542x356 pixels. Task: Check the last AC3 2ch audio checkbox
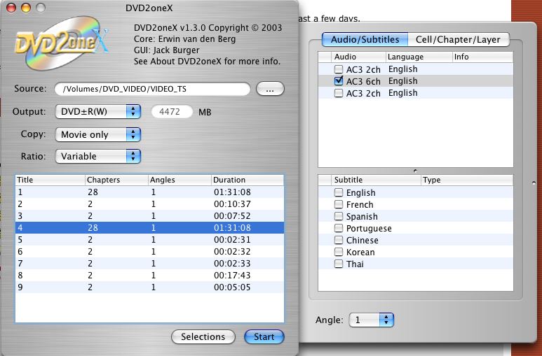click(339, 93)
